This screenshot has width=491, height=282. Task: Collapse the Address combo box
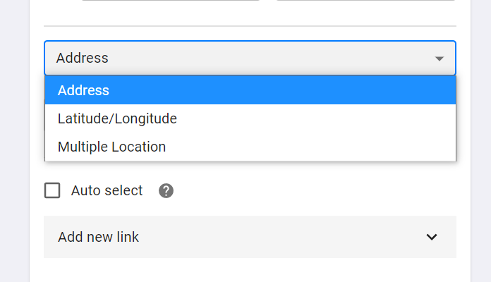pos(250,59)
